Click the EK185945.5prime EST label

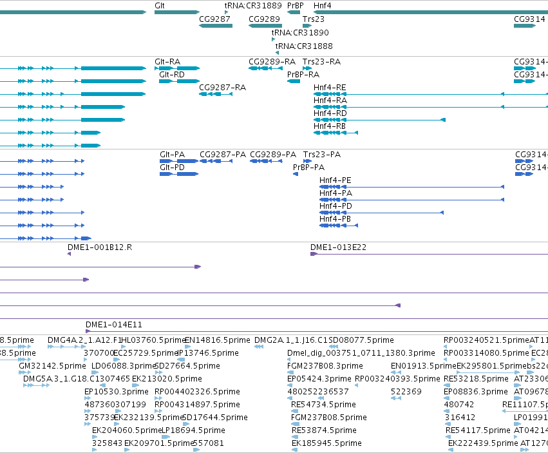tap(326, 443)
